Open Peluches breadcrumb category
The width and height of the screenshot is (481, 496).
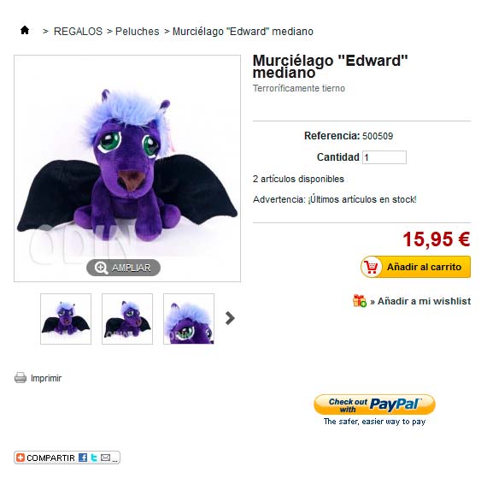click(138, 32)
